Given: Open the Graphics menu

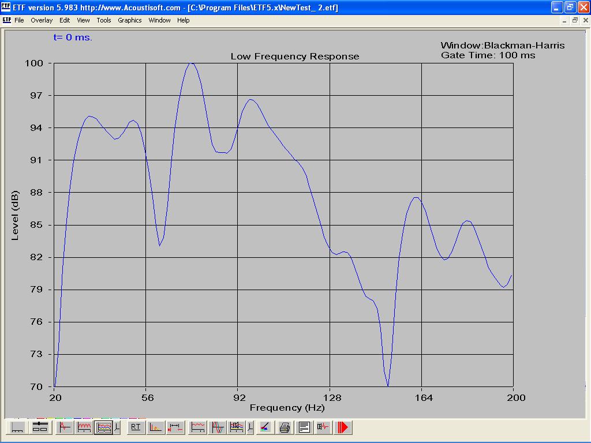Looking at the screenshot, I should [x=129, y=20].
